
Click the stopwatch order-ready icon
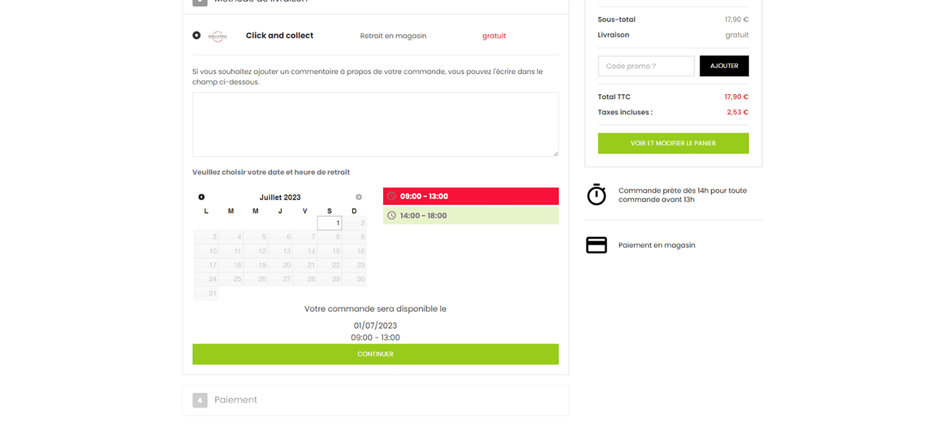(597, 195)
